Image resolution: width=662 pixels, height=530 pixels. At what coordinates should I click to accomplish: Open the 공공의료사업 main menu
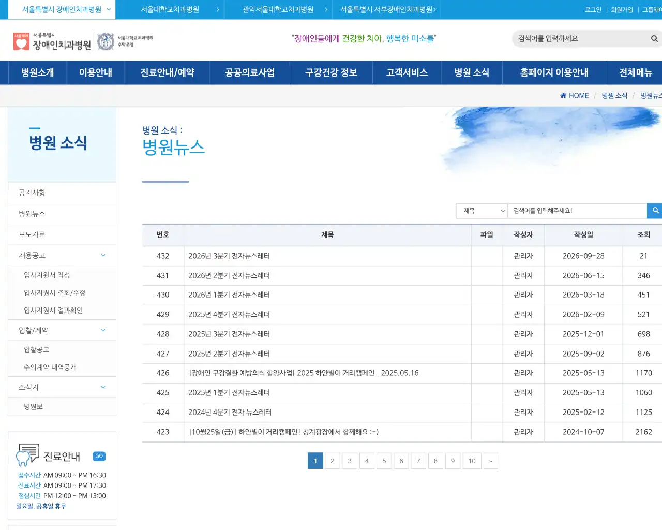pyautogui.click(x=250, y=72)
